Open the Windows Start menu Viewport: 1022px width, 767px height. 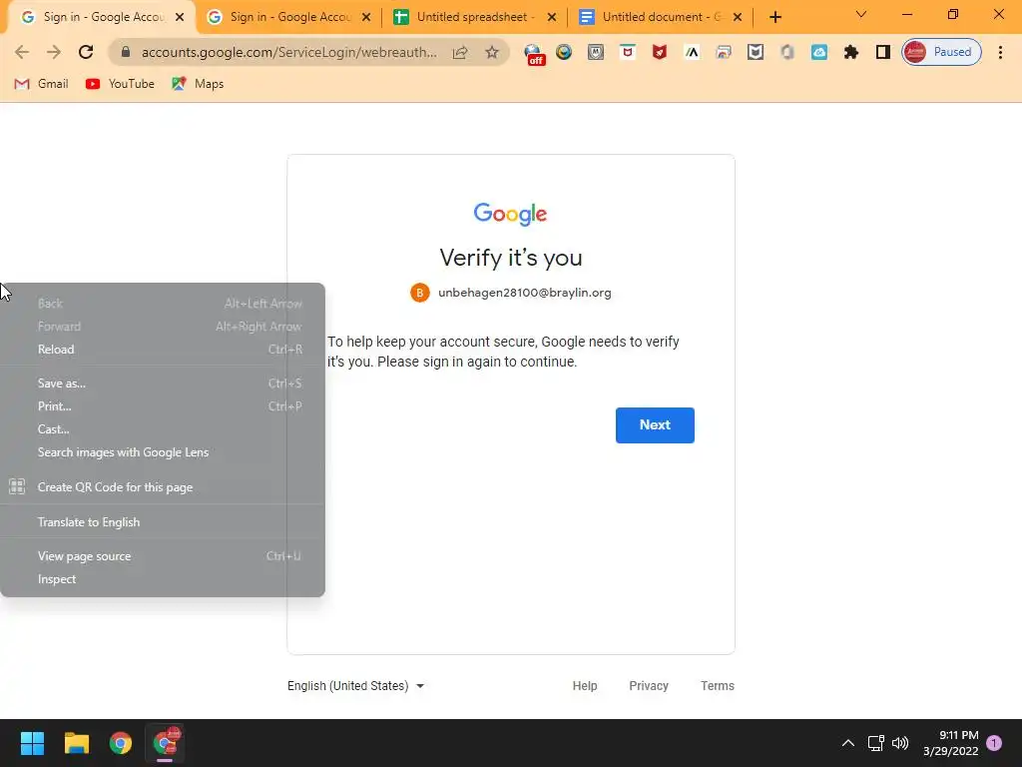coord(32,743)
